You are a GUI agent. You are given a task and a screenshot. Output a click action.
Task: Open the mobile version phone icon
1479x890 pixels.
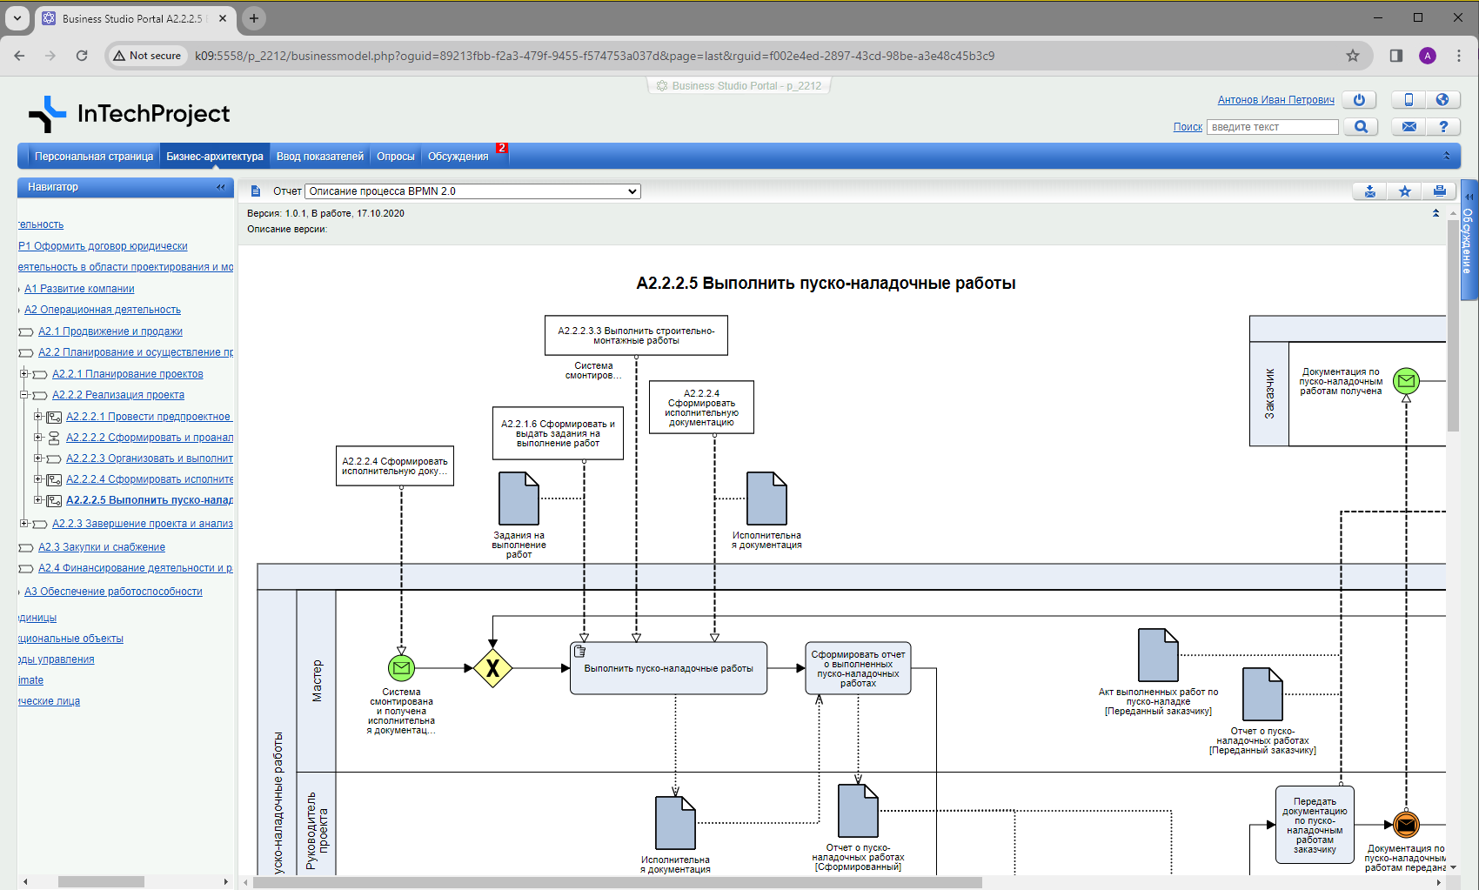pos(1409,100)
